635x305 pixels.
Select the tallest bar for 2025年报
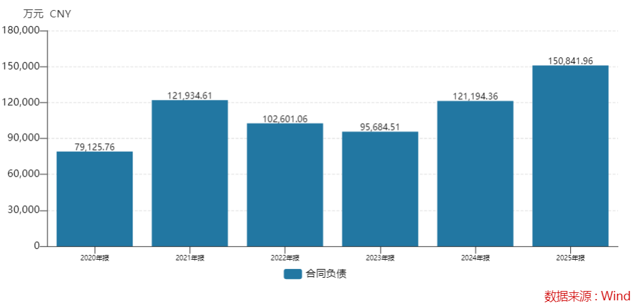tap(570, 156)
